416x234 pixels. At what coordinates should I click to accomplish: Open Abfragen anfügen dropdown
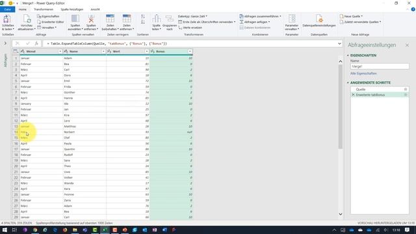pyautogui.click(x=255, y=22)
